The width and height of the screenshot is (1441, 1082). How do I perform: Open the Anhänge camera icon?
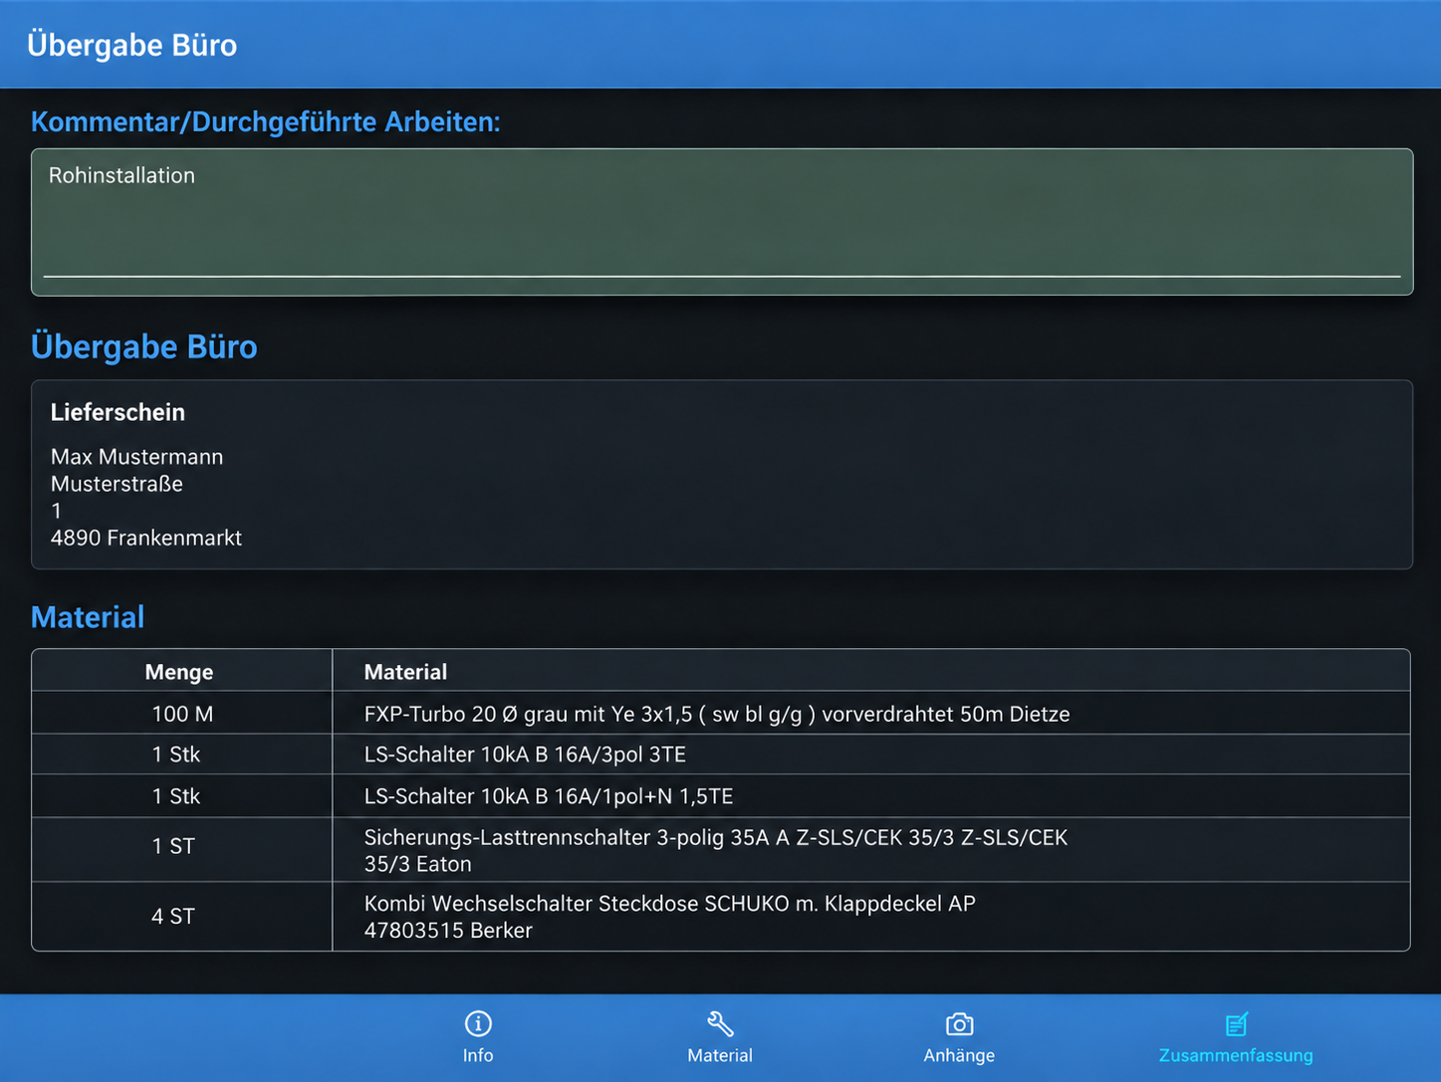pos(959,1023)
